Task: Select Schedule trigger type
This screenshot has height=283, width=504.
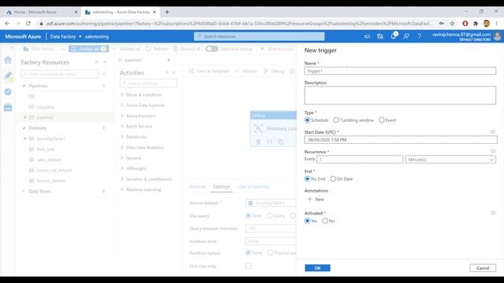Action: [307, 120]
